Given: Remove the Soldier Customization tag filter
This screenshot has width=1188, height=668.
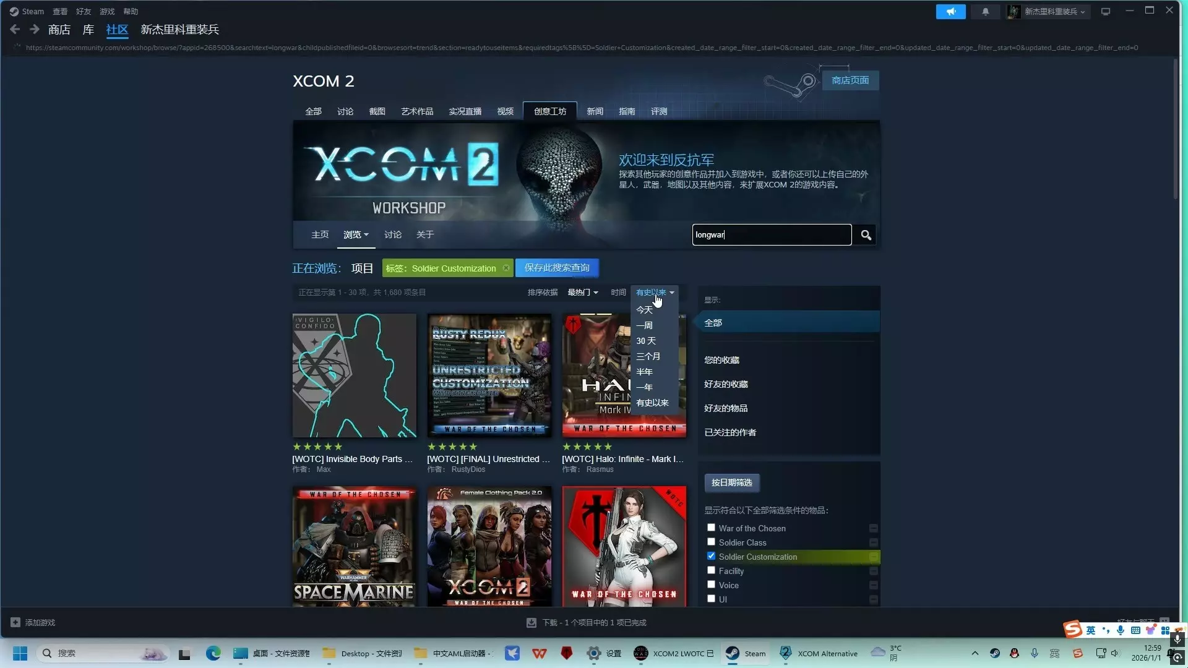Looking at the screenshot, I should click(506, 268).
